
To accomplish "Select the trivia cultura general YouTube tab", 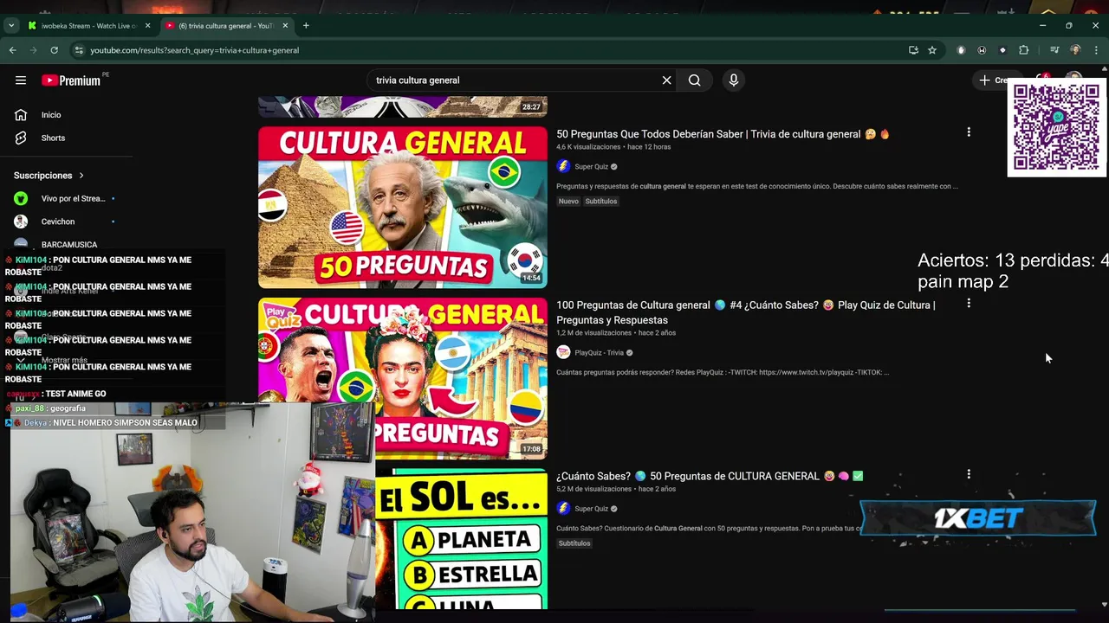I will point(225,26).
